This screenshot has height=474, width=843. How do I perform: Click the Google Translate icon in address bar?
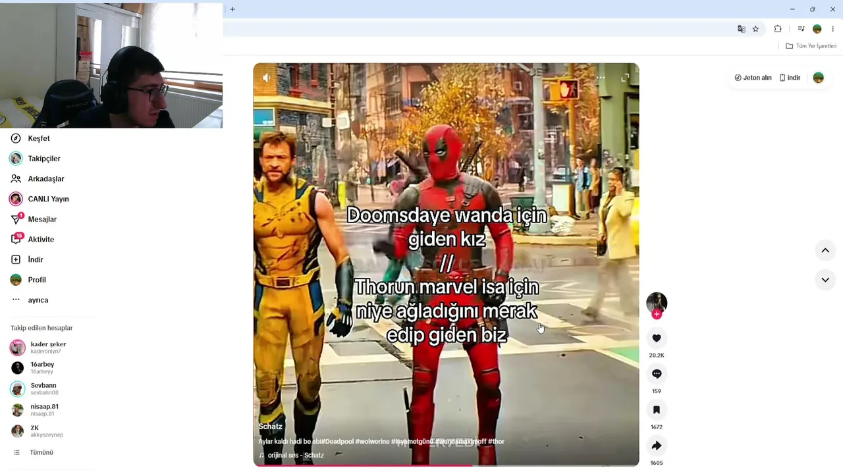coord(741,29)
